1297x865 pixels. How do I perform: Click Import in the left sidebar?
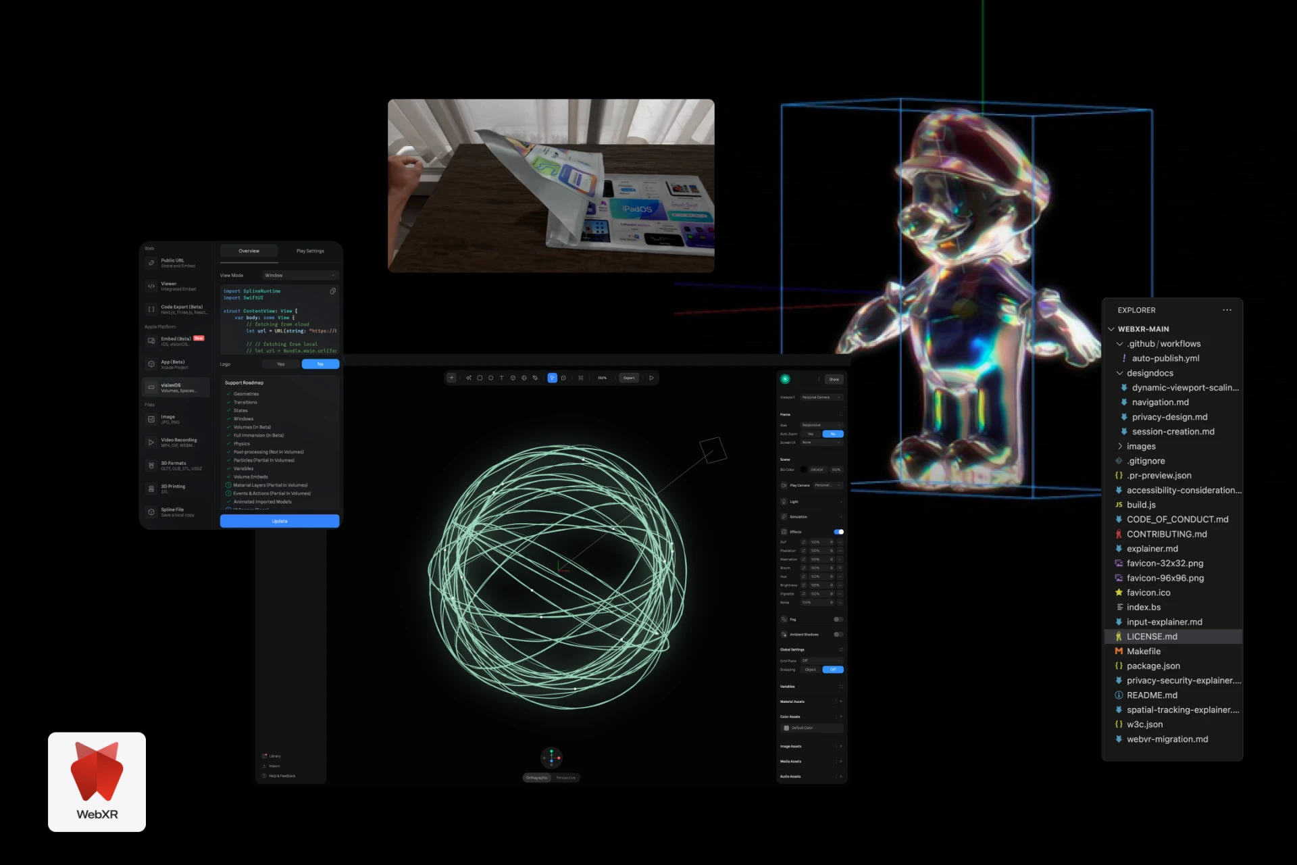[x=271, y=766]
